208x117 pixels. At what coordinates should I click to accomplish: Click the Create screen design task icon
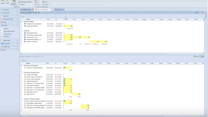click(25, 75)
